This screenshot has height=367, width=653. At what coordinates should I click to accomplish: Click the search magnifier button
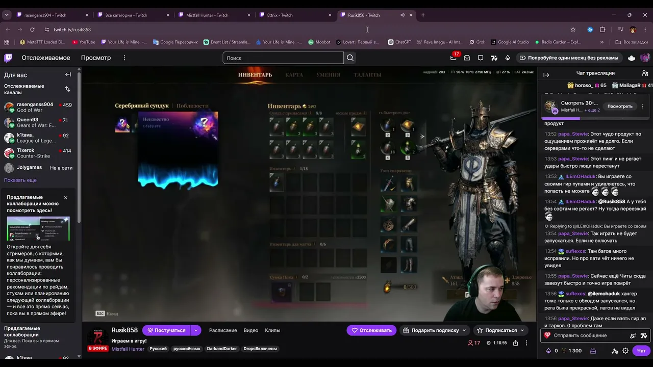pos(350,58)
